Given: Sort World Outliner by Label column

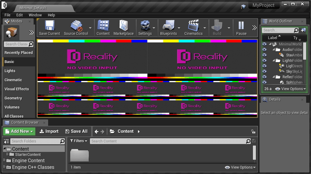Looking at the screenshot, I should click(273, 38).
